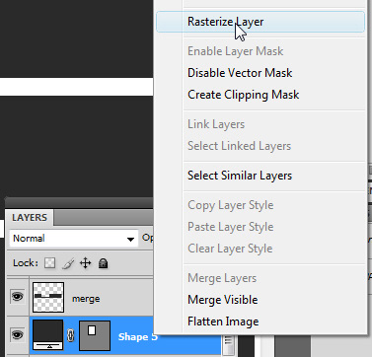Click link icon between Shape 5 thumbnails
372x357 pixels.
click(71, 335)
